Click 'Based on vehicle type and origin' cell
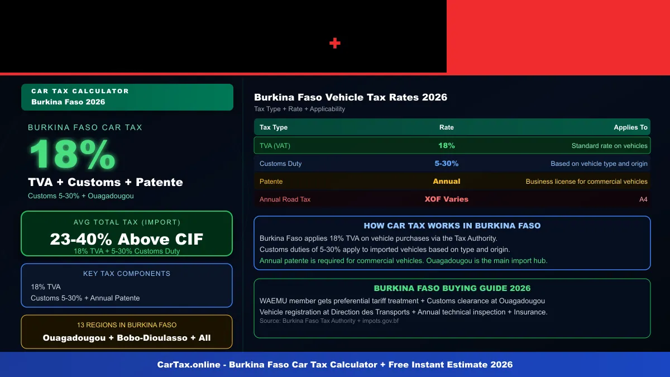This screenshot has height=377, width=670. pos(599,164)
